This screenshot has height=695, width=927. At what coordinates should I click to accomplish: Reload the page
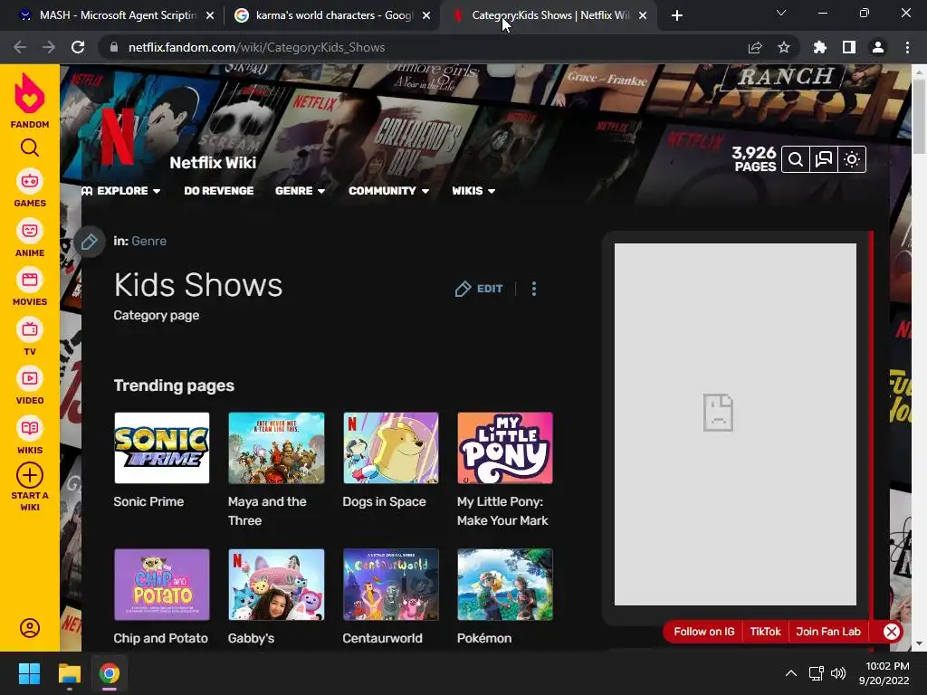click(x=78, y=47)
